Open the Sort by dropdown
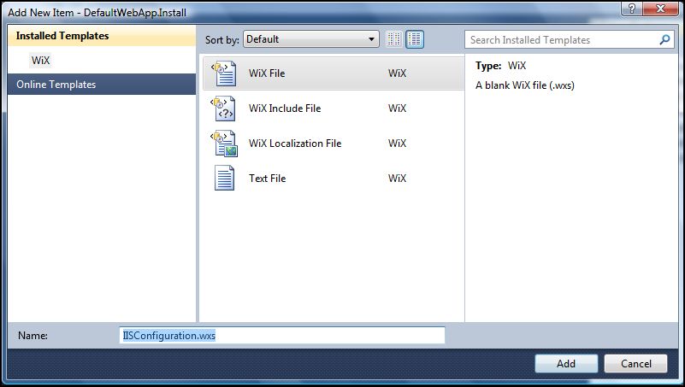The height and width of the screenshot is (387, 685). click(311, 39)
